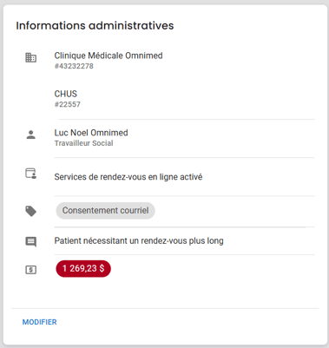Click the Informations administratives heading
329x348 pixels.
[95, 25]
